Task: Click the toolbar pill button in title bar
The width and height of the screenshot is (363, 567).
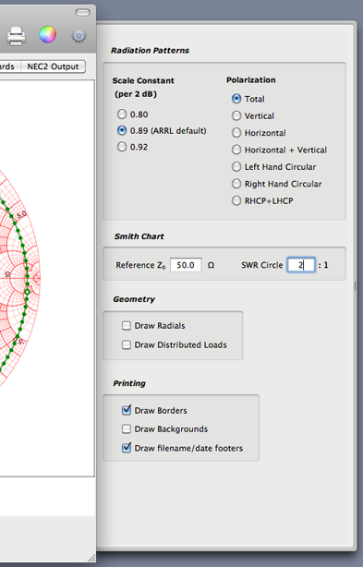Action: click(x=83, y=13)
